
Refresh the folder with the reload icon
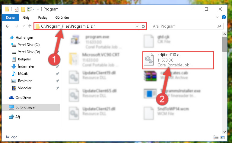coord(143,26)
